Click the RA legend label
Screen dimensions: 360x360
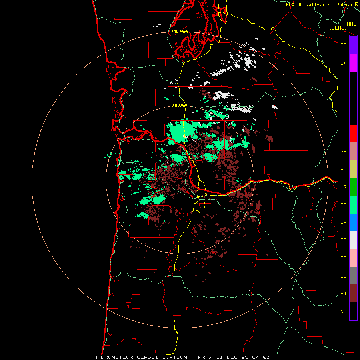point(344,205)
